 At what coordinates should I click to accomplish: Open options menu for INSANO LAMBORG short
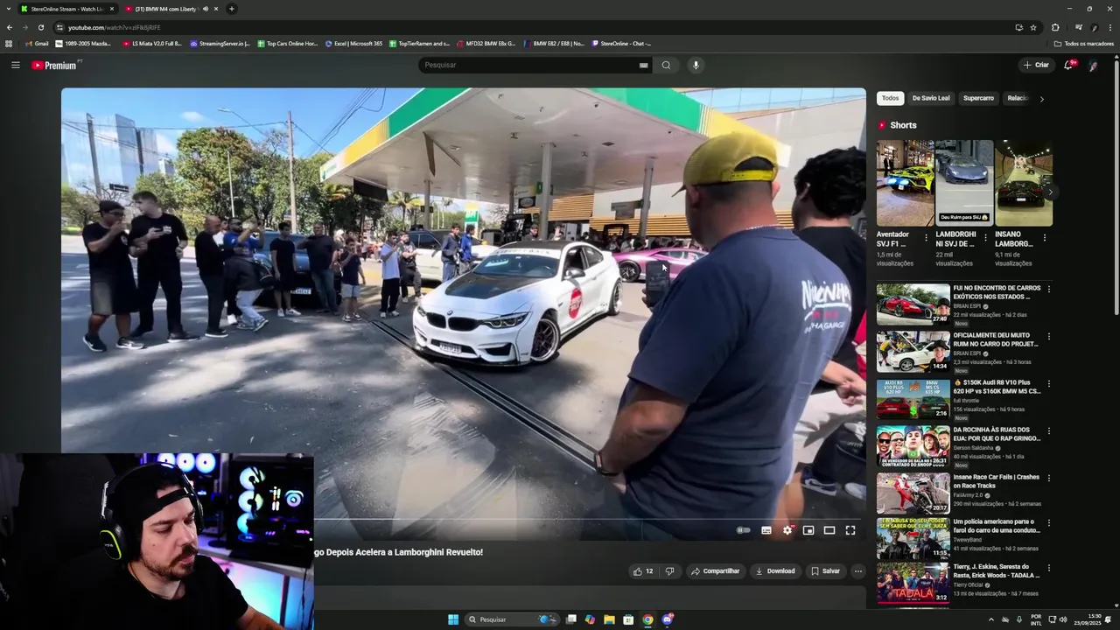tap(1044, 237)
